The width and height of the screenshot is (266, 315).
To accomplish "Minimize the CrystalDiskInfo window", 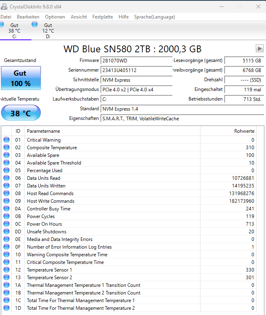I will [222, 6].
